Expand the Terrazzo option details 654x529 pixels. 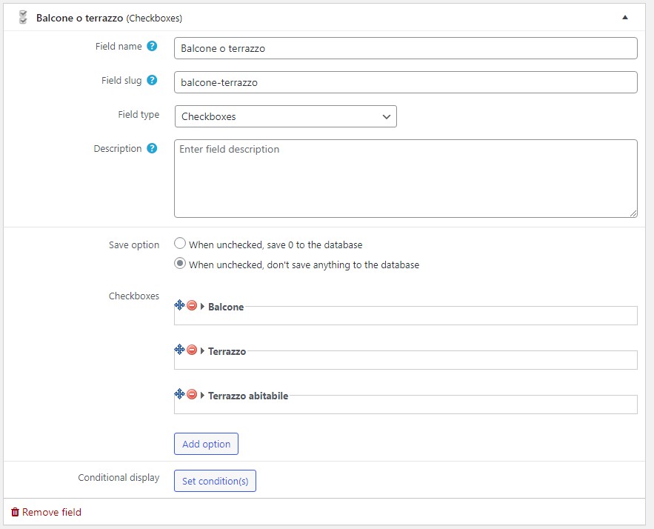202,351
